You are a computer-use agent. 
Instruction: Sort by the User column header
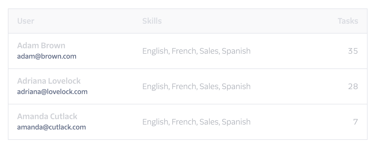click(26, 21)
